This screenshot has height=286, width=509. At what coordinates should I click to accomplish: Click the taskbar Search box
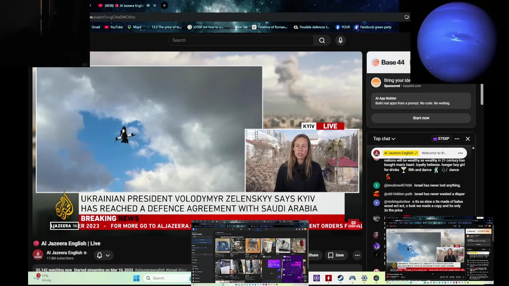[167, 278]
